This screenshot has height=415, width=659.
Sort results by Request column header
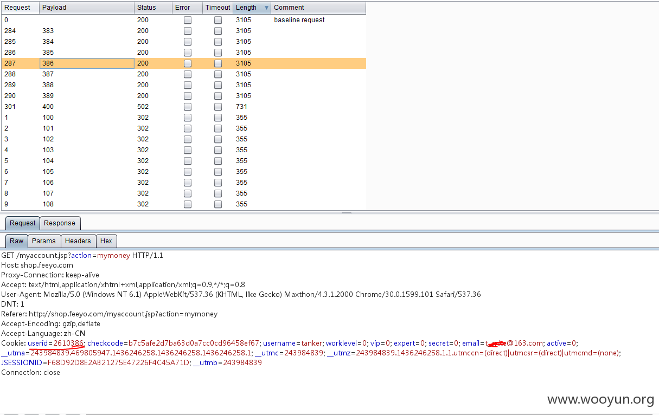[x=20, y=8]
